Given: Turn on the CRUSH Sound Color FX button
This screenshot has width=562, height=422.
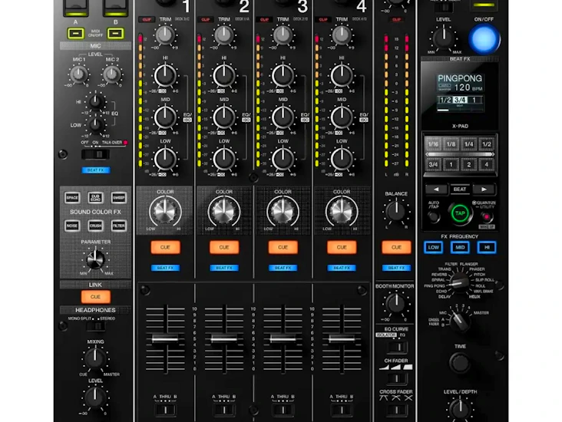Looking at the screenshot, I should coord(95,226).
